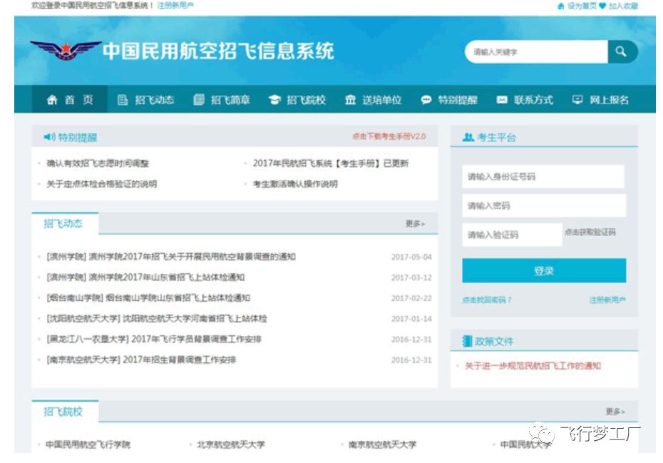Open 考生激活确认操作说明 notice

[295, 183]
